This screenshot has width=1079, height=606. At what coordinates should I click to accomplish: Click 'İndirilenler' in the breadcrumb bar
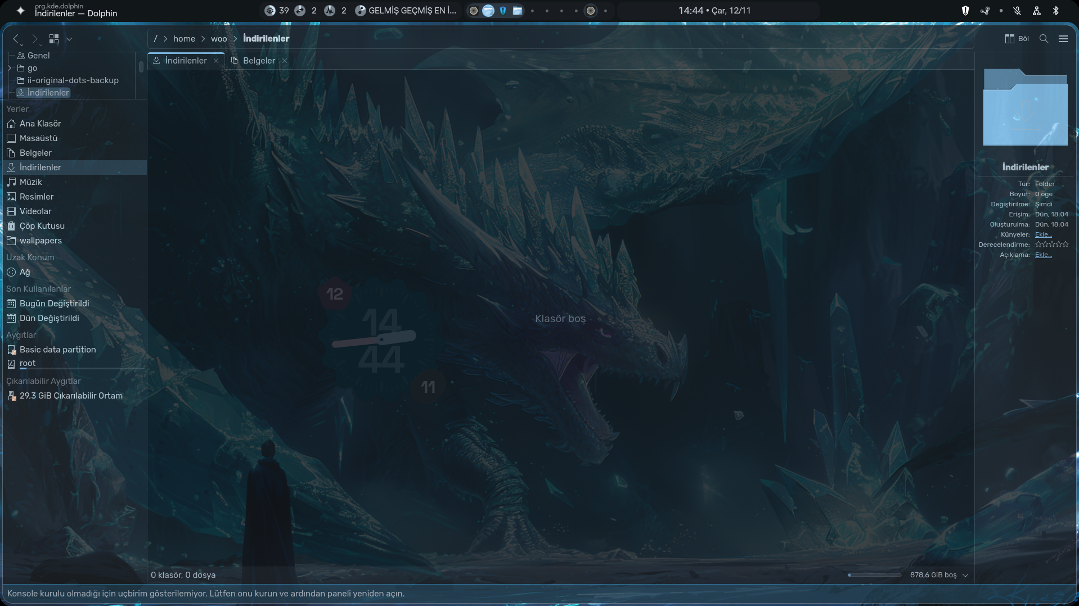[266, 39]
